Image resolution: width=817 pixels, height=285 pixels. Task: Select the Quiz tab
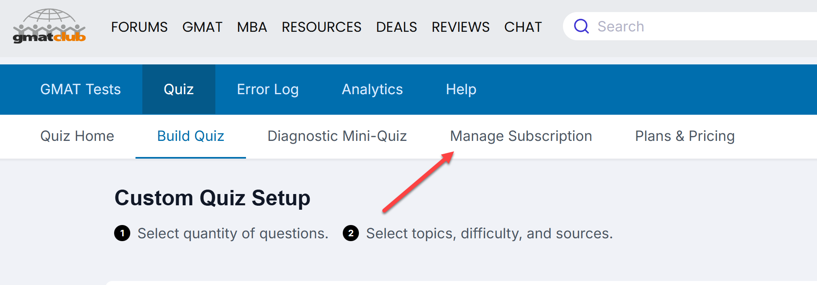179,89
